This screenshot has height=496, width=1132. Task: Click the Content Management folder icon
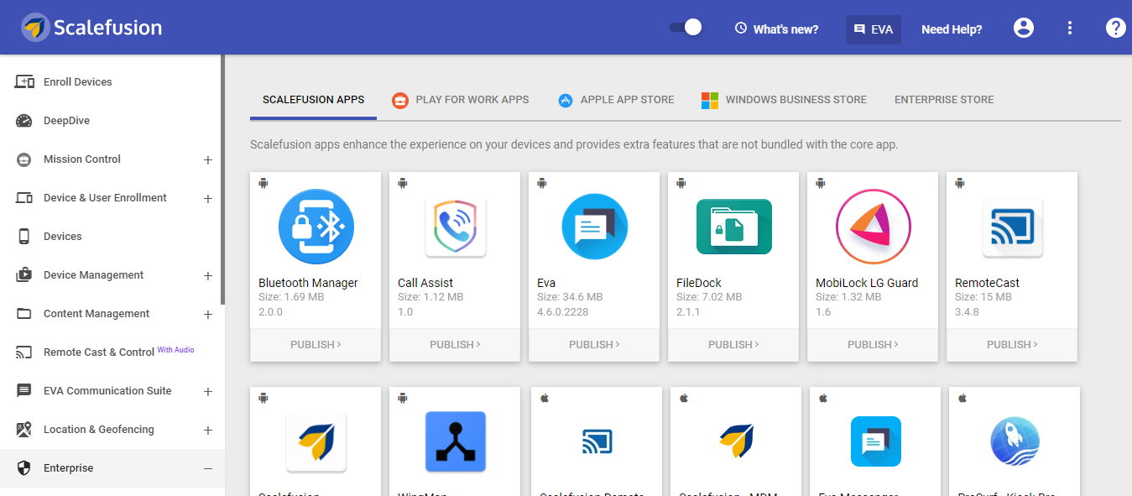24,314
